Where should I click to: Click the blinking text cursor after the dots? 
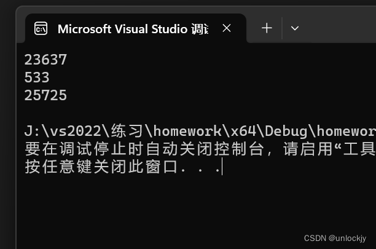[222, 167]
